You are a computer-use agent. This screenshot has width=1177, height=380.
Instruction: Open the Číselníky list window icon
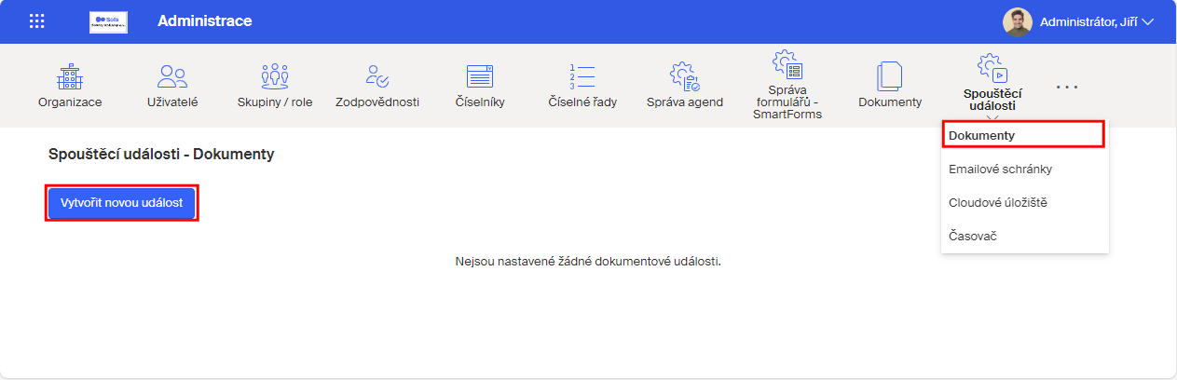480,76
